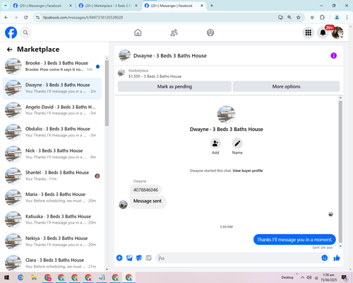Click the Facebook logo icon
This screenshot has width=353, height=283.
11,33
